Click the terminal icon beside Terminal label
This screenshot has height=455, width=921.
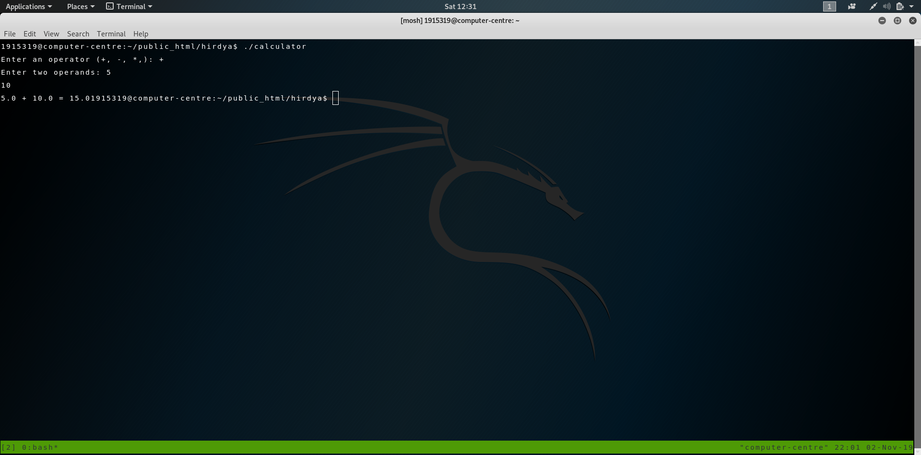pyautogui.click(x=110, y=6)
